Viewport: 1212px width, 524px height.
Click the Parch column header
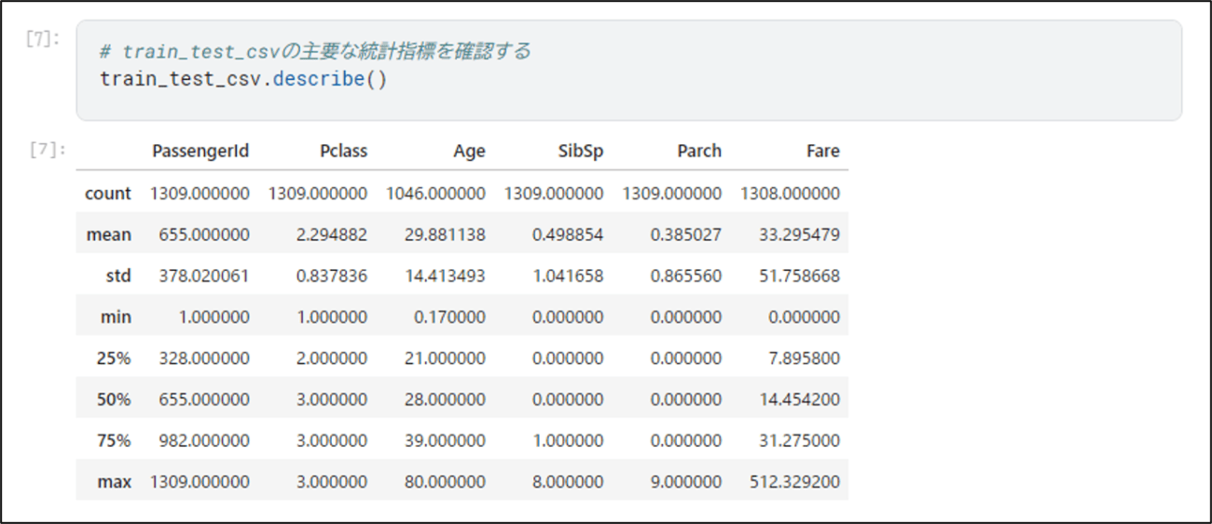[699, 151]
